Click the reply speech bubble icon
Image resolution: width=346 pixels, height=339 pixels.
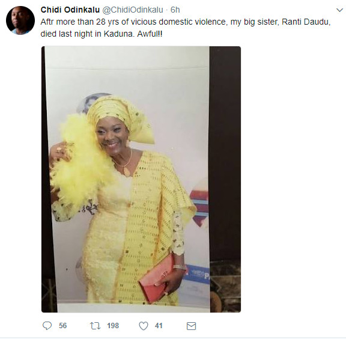(47, 326)
